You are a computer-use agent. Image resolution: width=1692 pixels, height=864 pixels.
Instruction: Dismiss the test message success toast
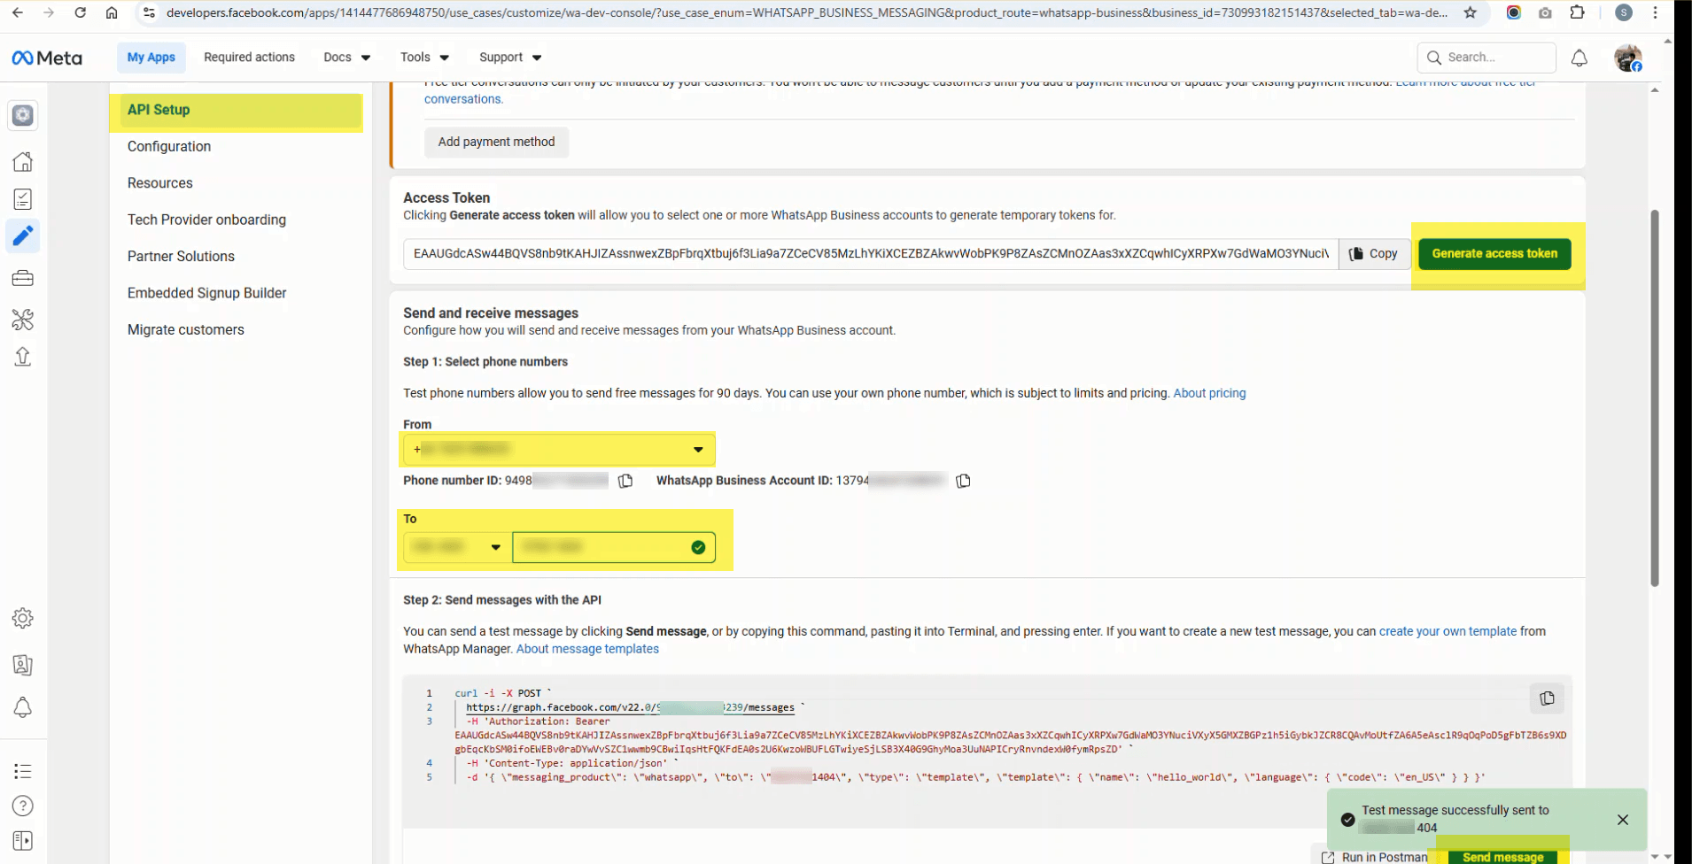1624,820
